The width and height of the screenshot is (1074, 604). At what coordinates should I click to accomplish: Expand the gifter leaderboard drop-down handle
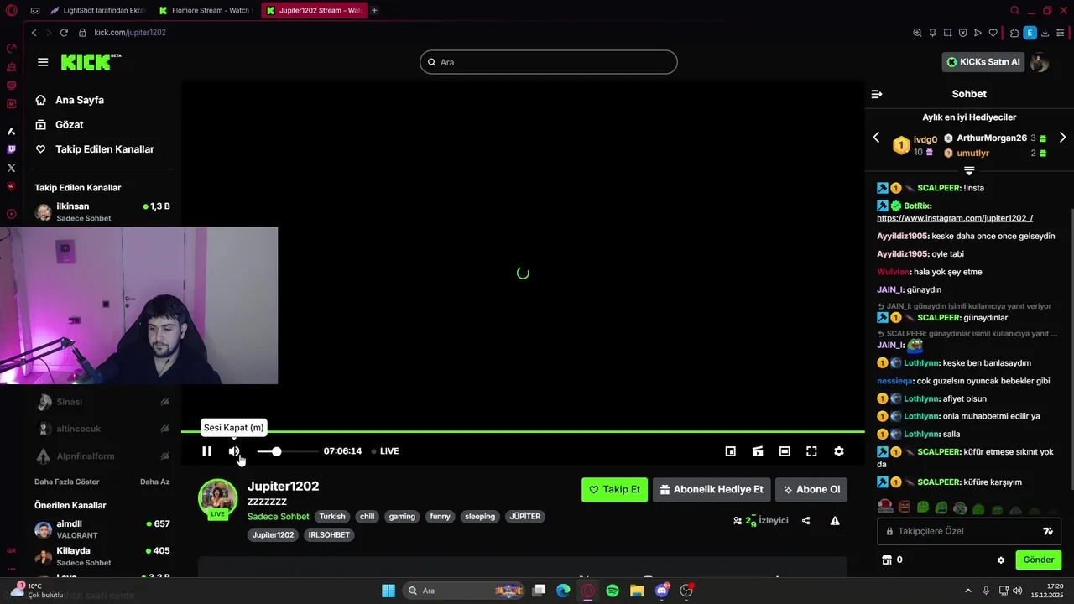pos(969,170)
